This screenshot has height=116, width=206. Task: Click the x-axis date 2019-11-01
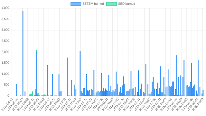92,104
